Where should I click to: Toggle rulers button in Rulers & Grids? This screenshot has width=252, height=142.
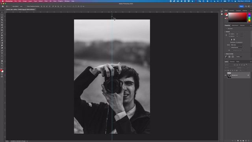[x=226, y=57]
